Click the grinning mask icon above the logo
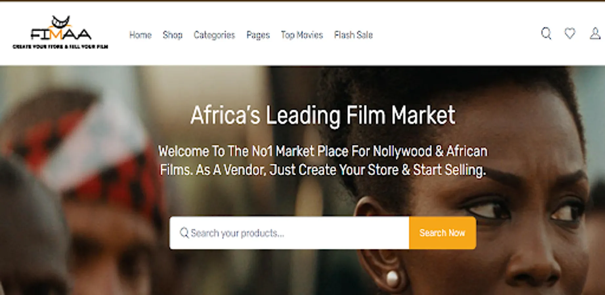This screenshot has height=295, width=605. click(61, 22)
